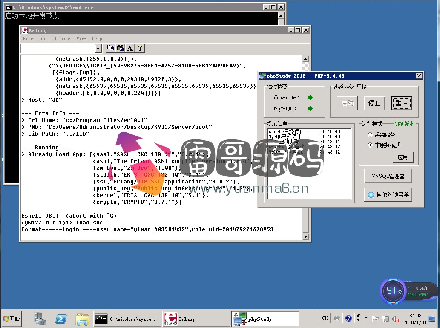Viewport: 440px width, 328px height.
Task: Click the Show Desktop icon beside the clock
Action: (x=432, y=319)
